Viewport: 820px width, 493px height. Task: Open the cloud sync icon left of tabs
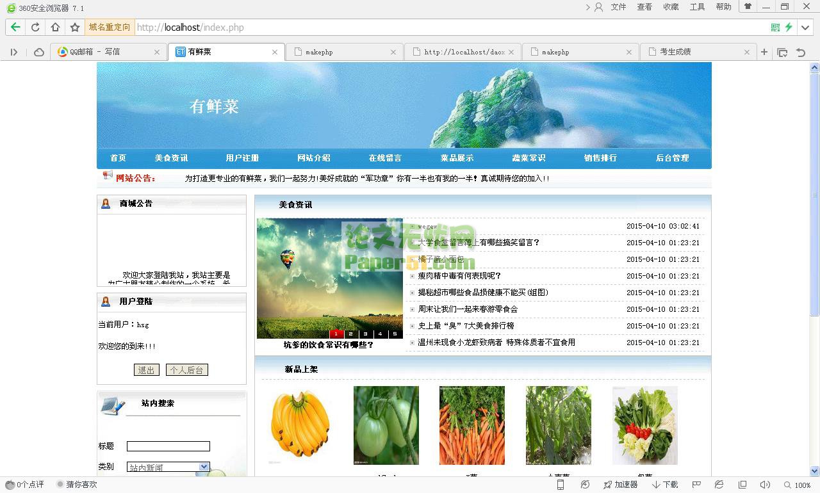[x=39, y=52]
